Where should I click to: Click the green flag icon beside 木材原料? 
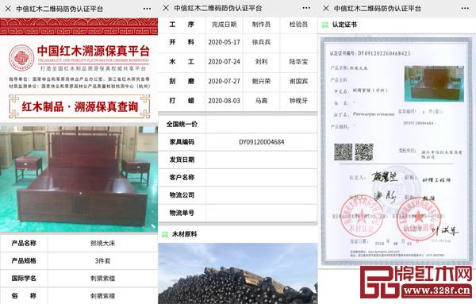[x=165, y=234]
